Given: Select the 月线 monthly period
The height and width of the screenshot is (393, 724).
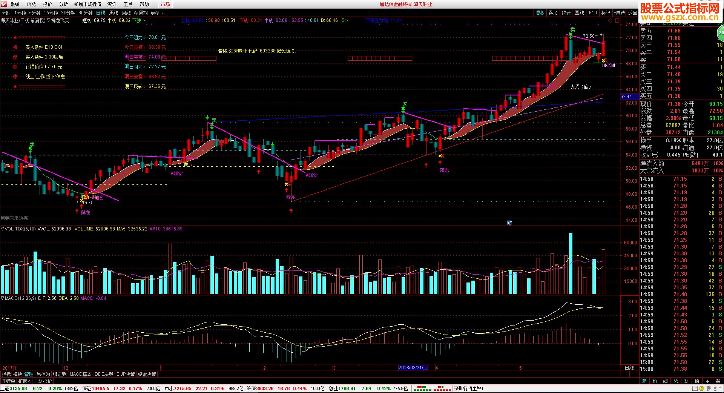Looking at the screenshot, I should coord(126,13).
